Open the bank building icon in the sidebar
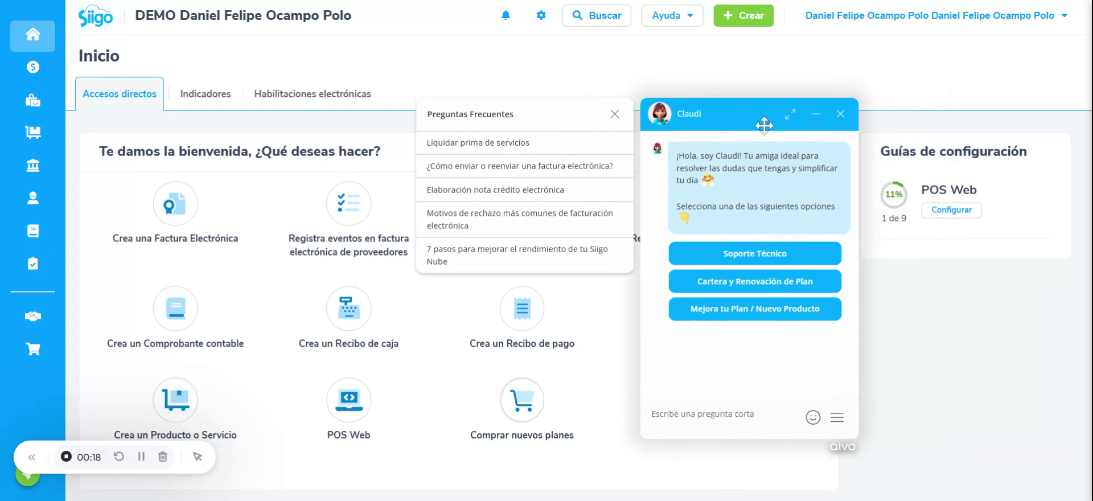This screenshot has width=1093, height=501. [x=32, y=166]
